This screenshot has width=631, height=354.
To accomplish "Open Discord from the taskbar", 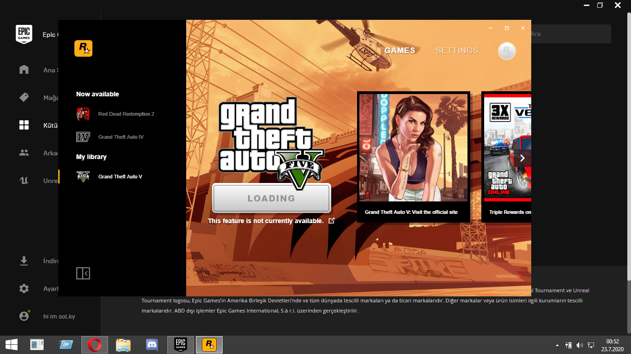I will 152,344.
